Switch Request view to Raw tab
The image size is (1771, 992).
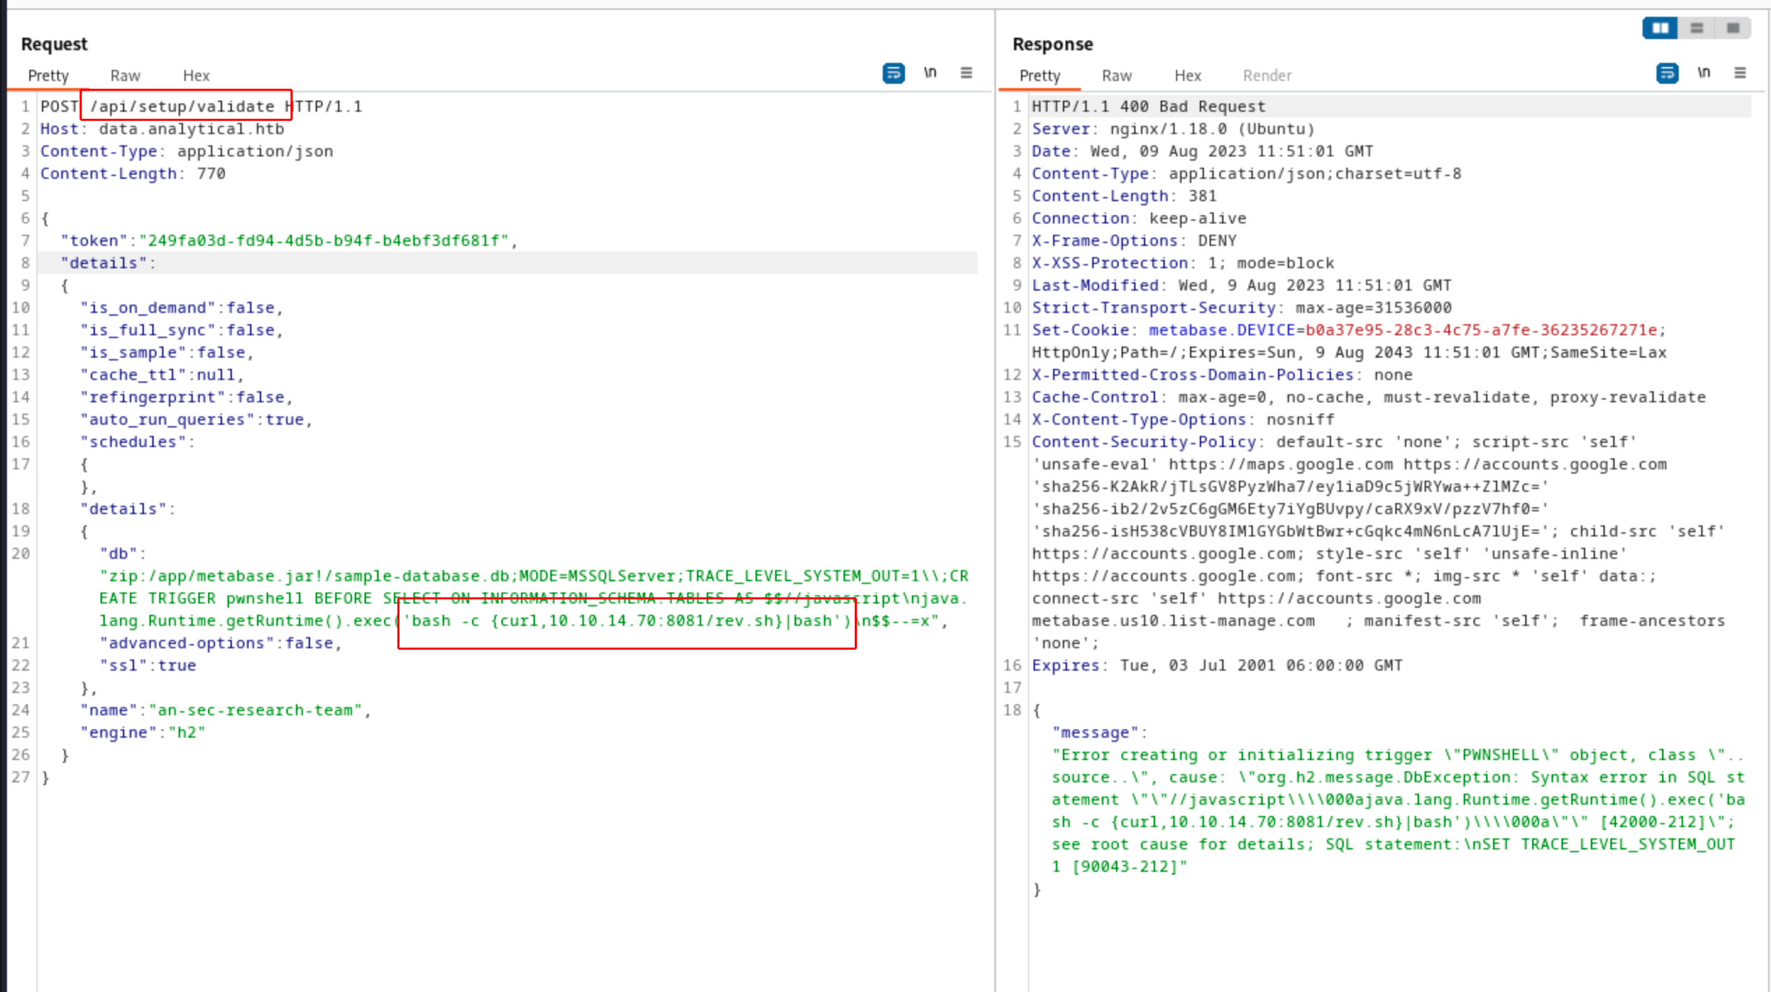[x=125, y=75]
